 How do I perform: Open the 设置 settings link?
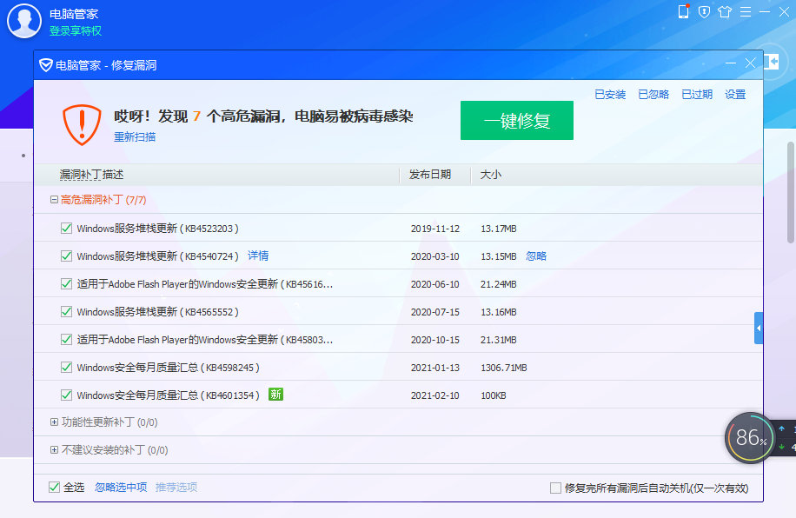click(735, 95)
